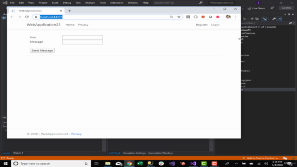
Task: Click Solution Explorer search magnifier icon
Action: pyautogui.click(x=291, y=23)
